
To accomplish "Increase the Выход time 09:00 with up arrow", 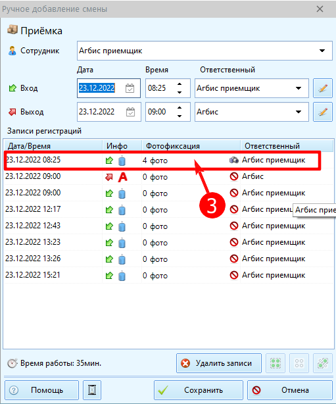I will click(x=180, y=108).
